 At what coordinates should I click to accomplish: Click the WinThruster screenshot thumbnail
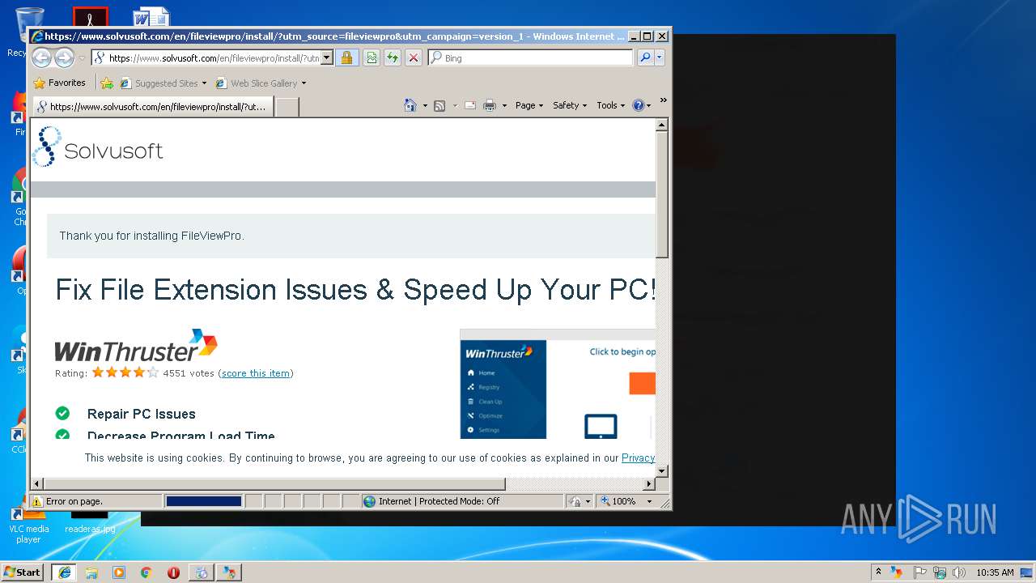point(557,384)
